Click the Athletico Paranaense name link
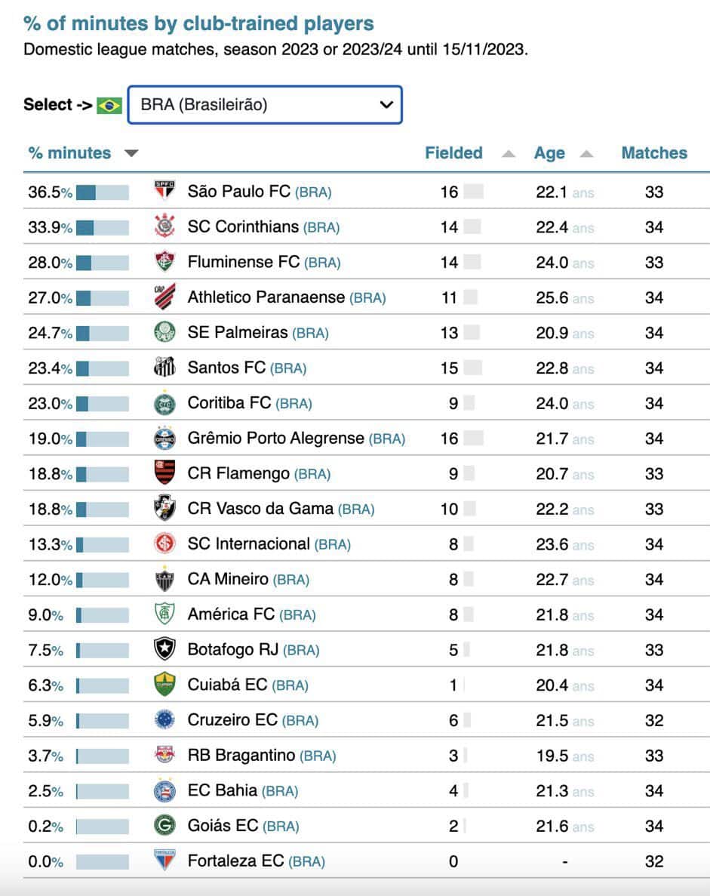The height and width of the screenshot is (896, 710). [277, 297]
